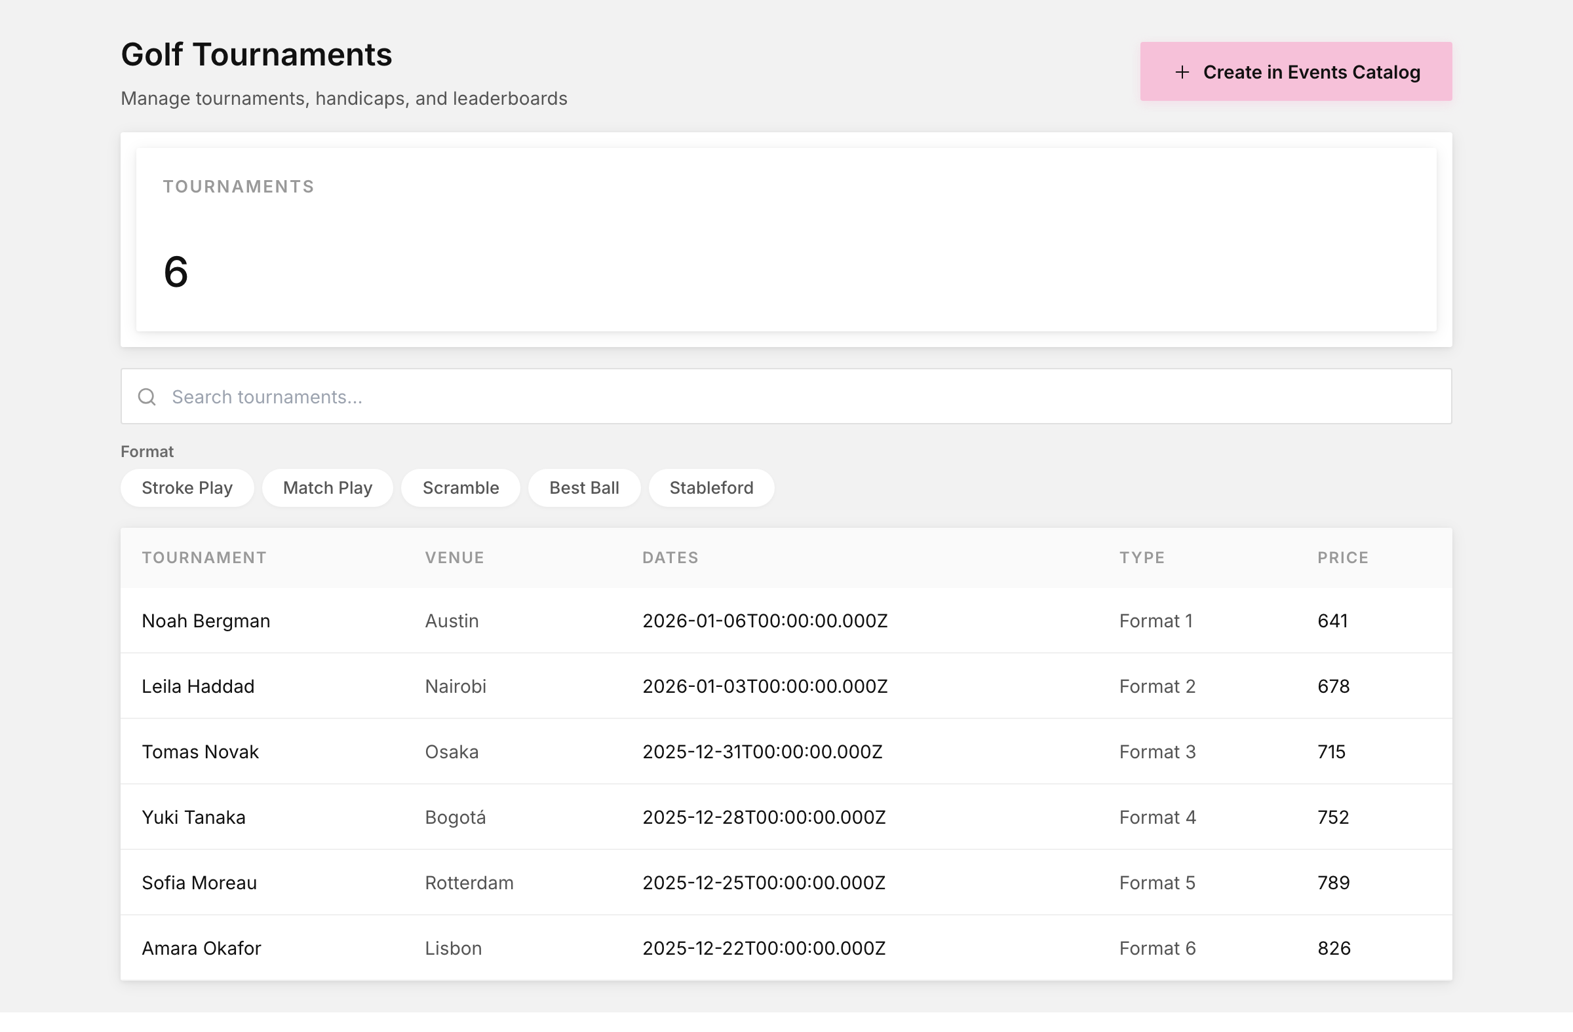This screenshot has height=1032, width=1573.
Task: Click the price value 789
Action: (1334, 882)
